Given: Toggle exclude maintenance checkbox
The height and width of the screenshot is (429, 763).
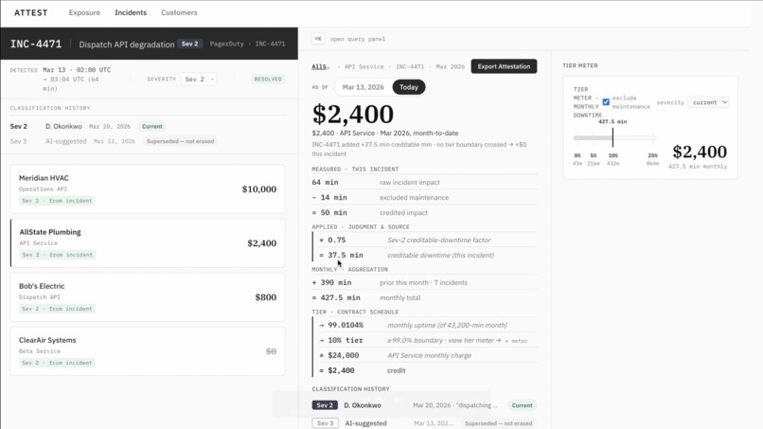Looking at the screenshot, I should (606, 102).
